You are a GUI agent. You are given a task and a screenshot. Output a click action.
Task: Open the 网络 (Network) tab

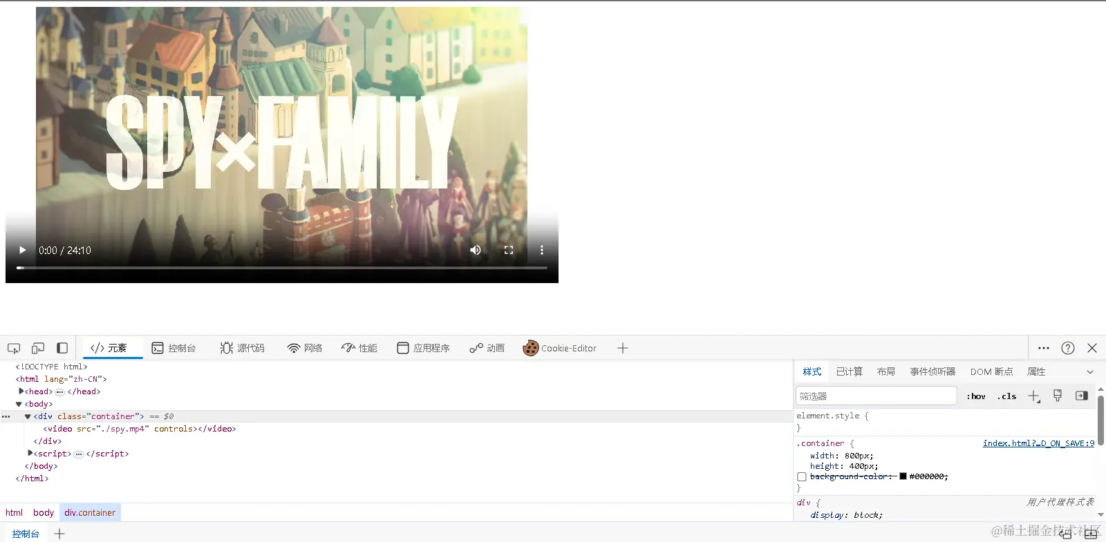[305, 348]
